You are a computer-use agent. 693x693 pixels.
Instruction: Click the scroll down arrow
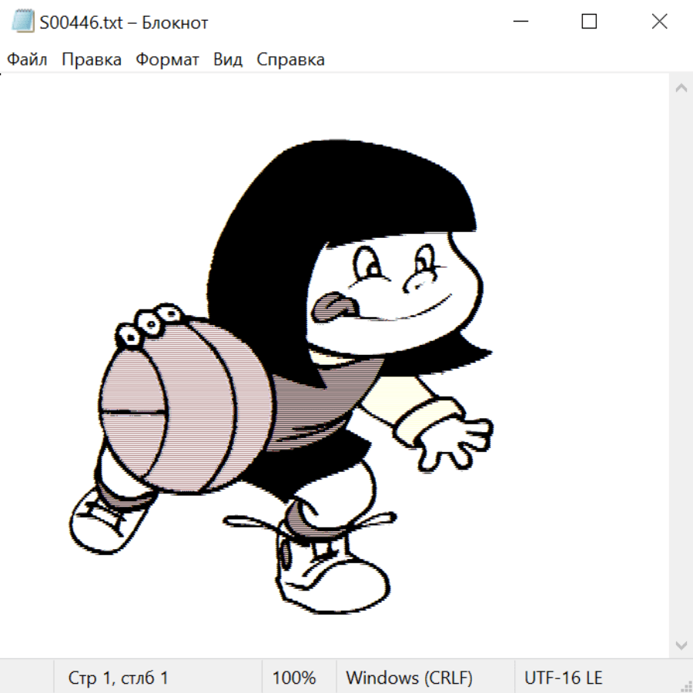pyautogui.click(x=681, y=644)
